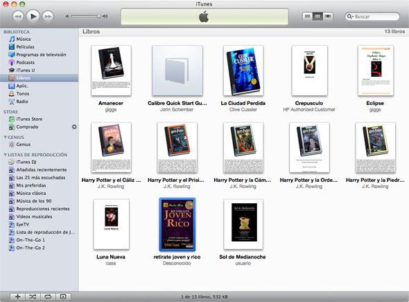This screenshot has width=409, height=302.
Task: Open the Música library icon
Action: (x=12, y=39)
